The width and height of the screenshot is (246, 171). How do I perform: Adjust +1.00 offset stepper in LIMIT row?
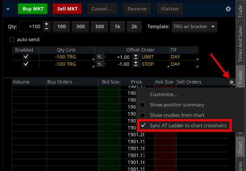coord(136,57)
